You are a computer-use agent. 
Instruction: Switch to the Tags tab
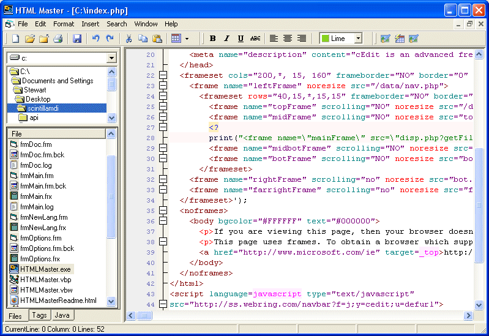pos(39,316)
